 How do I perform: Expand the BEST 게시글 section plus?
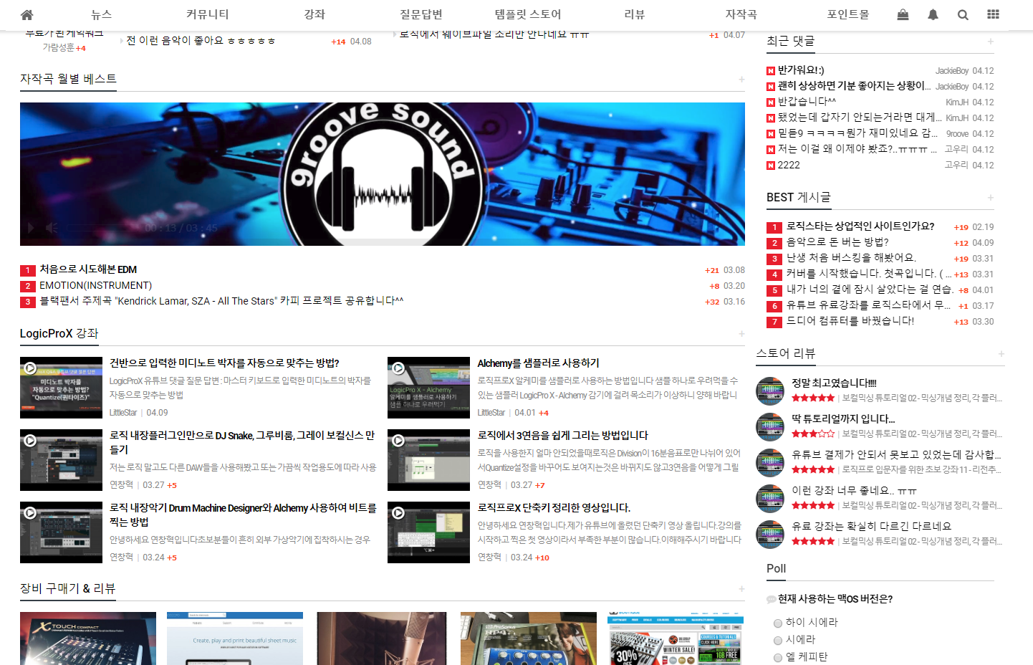[x=991, y=198]
